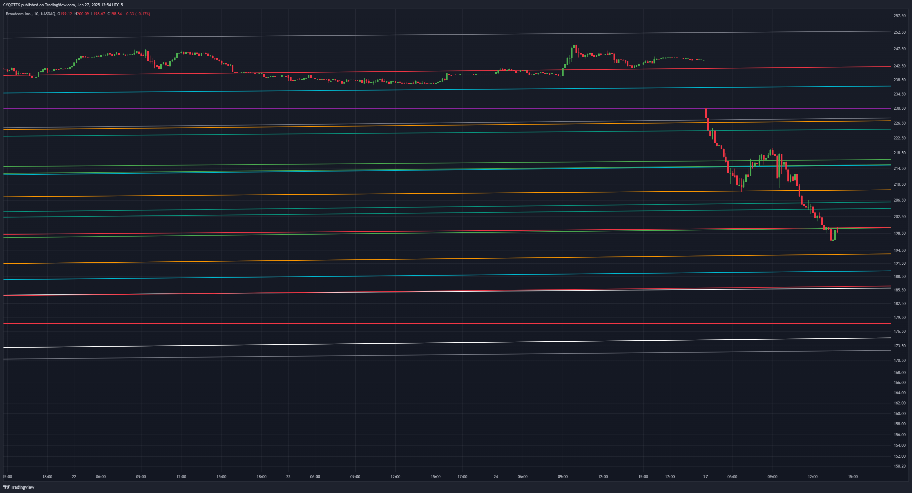Click the 173.50 price axis label

pyautogui.click(x=900, y=346)
